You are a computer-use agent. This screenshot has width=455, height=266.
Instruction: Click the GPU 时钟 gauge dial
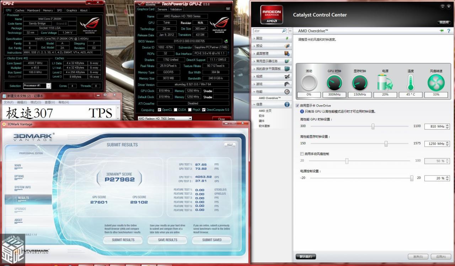(x=334, y=83)
